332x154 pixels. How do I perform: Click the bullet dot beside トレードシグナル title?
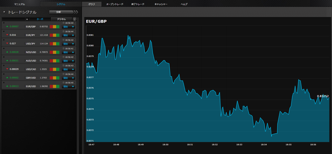pos(4,12)
